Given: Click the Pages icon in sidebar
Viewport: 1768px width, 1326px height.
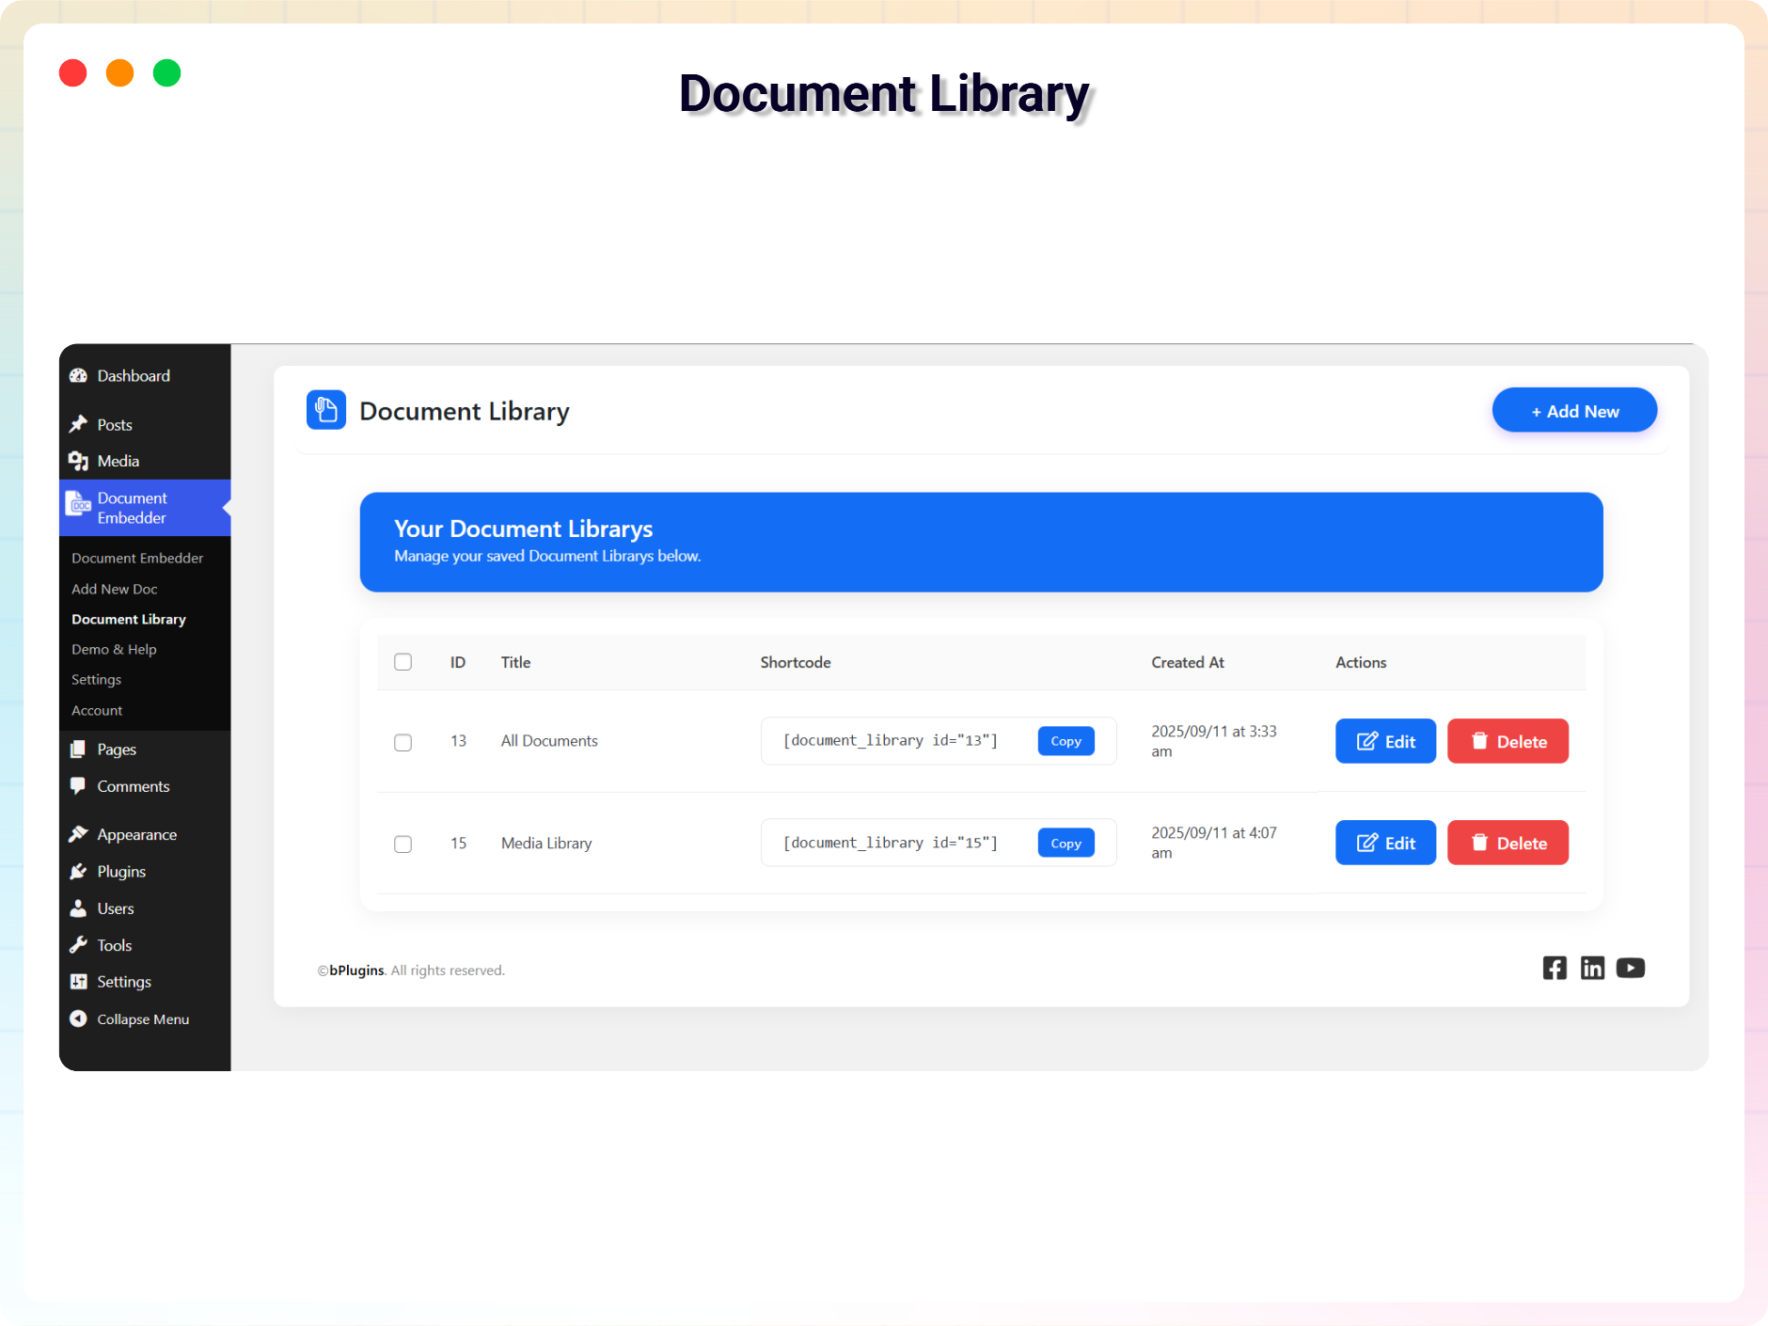Looking at the screenshot, I should [x=78, y=750].
